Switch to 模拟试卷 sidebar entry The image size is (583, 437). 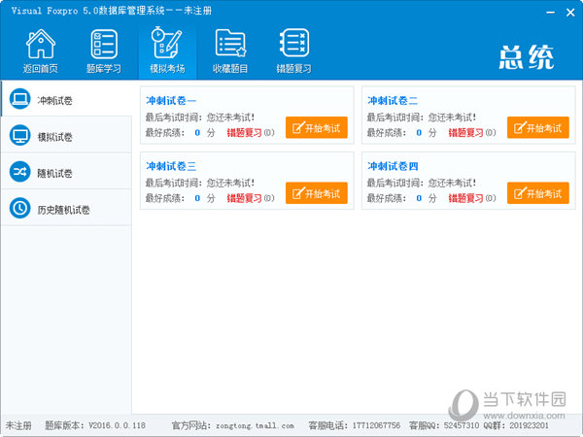pos(66,135)
